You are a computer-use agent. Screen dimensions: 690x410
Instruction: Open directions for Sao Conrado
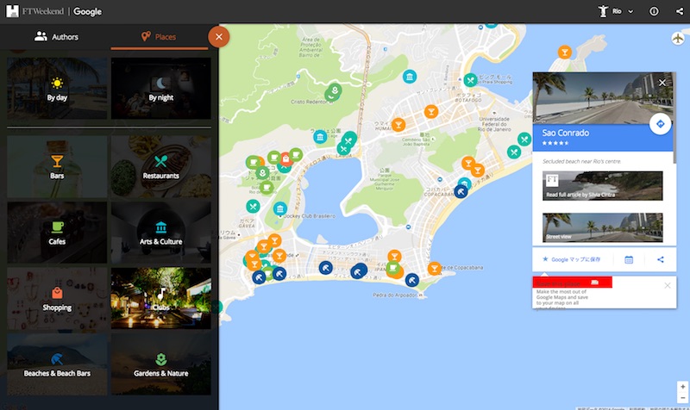pos(661,124)
